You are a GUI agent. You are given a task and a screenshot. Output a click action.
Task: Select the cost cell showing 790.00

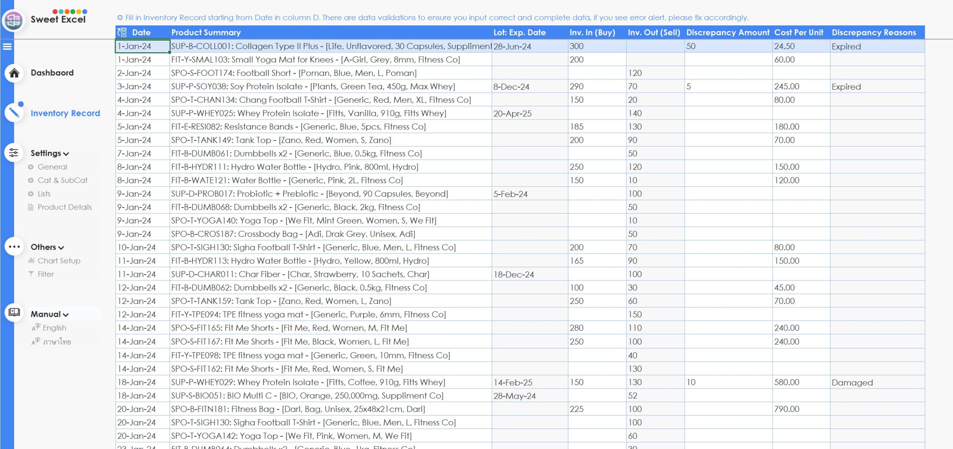tap(801, 409)
